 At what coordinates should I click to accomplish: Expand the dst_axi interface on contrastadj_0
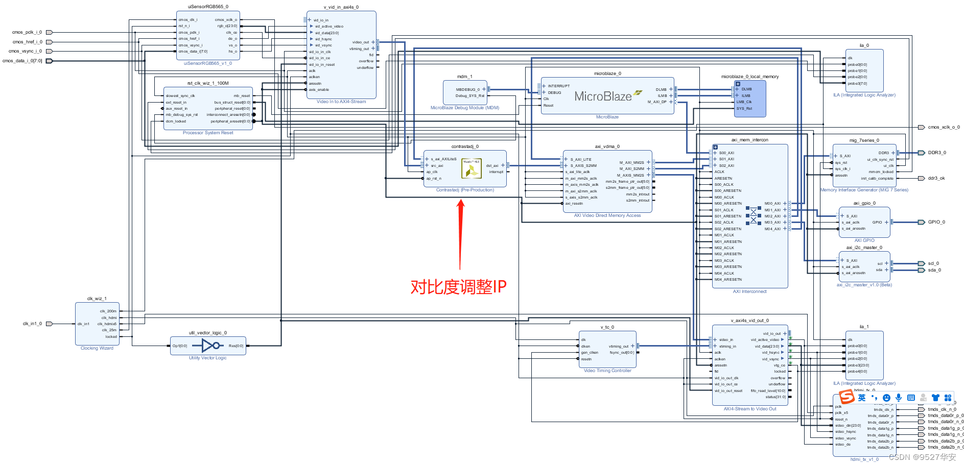tap(503, 165)
